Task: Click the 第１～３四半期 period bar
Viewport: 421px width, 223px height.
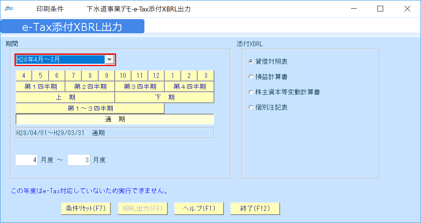Action: click(90, 108)
